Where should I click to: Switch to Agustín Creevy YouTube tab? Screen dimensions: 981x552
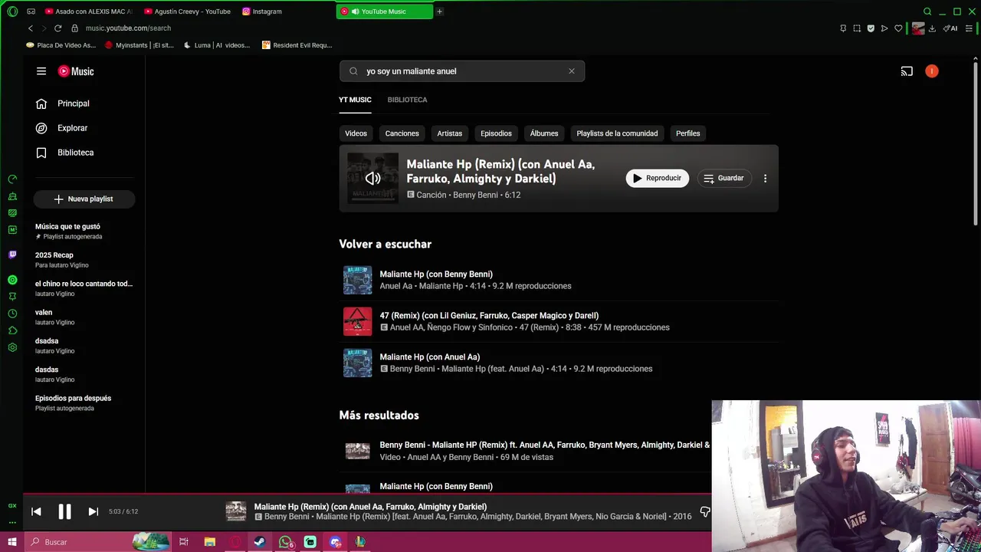pyautogui.click(x=188, y=11)
